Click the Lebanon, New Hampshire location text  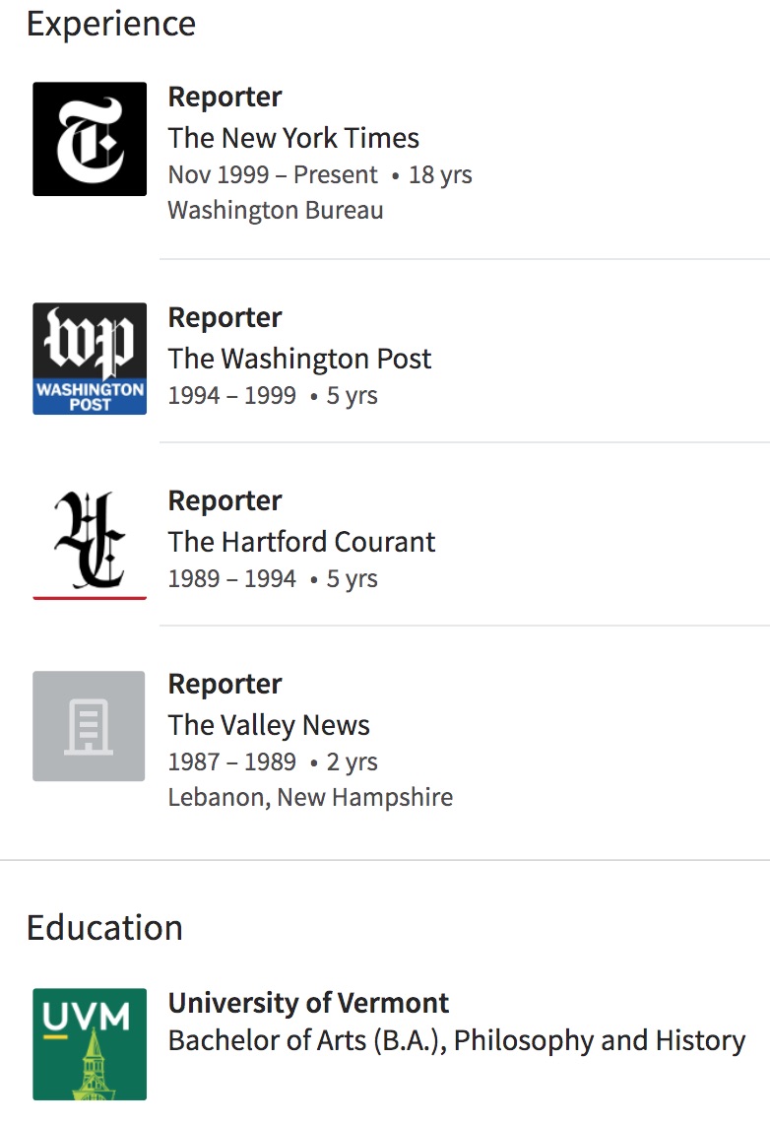tap(310, 797)
